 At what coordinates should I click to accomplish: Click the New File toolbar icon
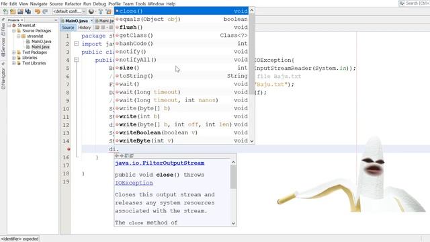click(x=5, y=11)
